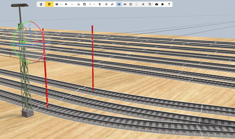The height and width of the screenshot is (139, 235).
Task: Group the selected objects icon
Action: coord(106,4)
